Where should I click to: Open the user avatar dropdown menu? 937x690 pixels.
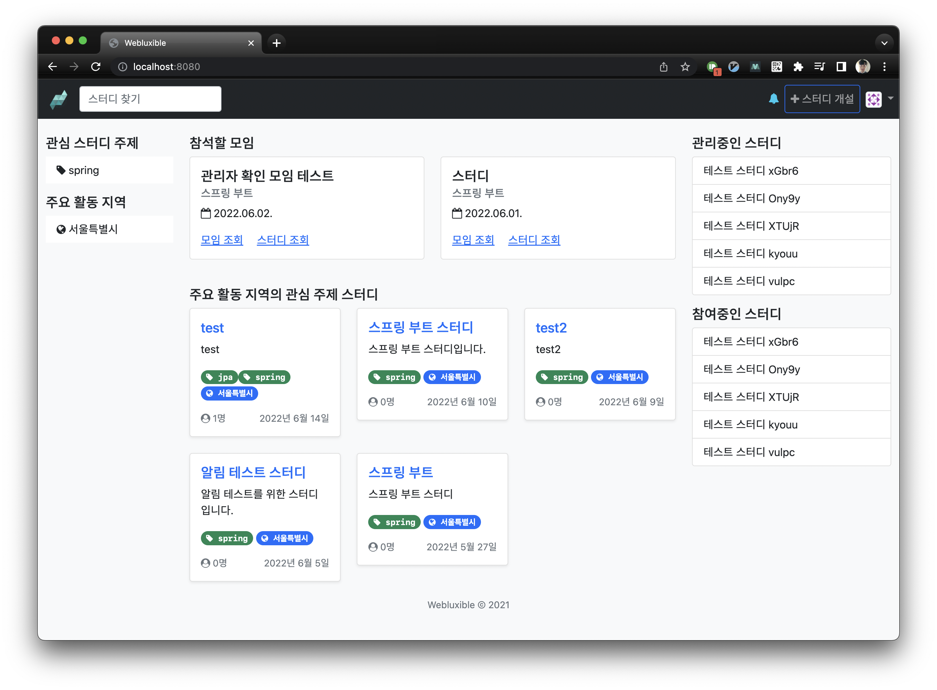point(879,99)
